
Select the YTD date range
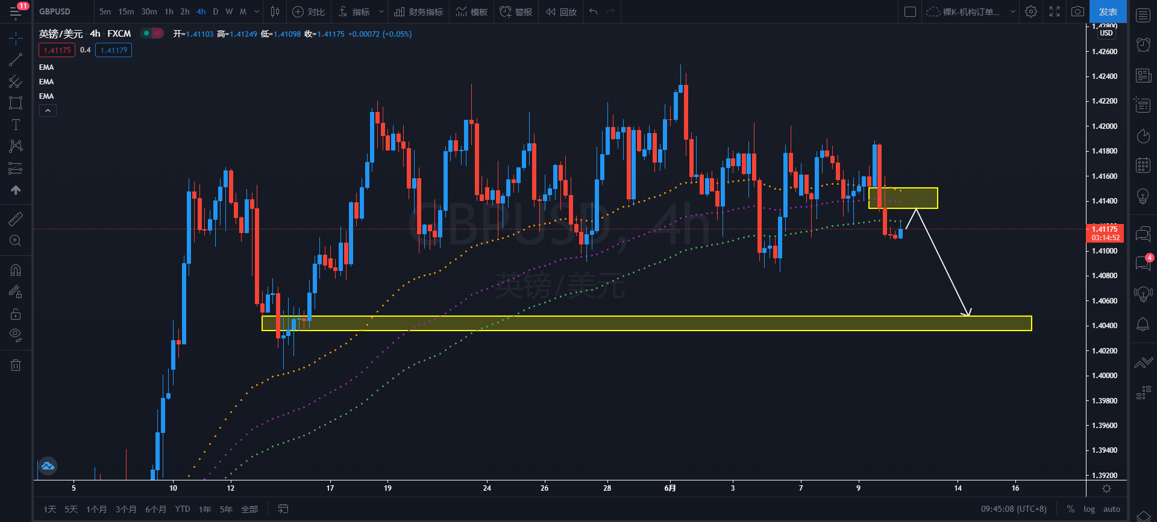183,509
